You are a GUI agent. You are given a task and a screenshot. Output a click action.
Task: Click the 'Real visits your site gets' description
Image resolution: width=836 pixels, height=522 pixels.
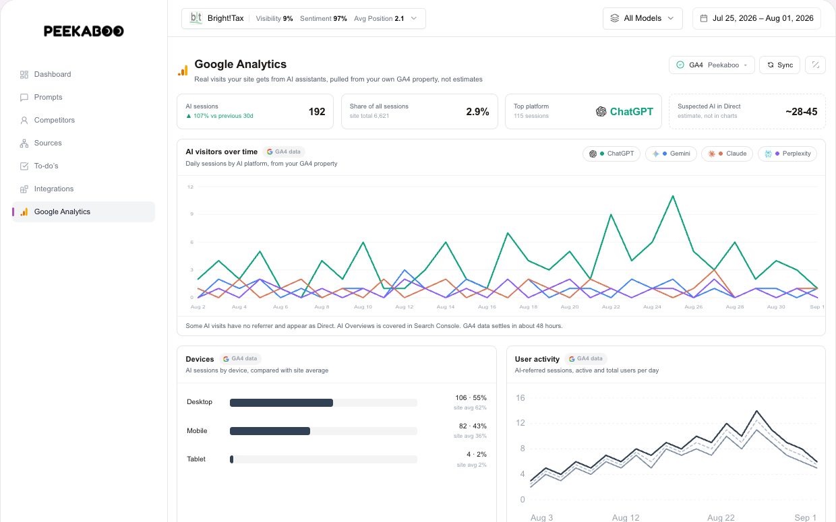(338, 79)
